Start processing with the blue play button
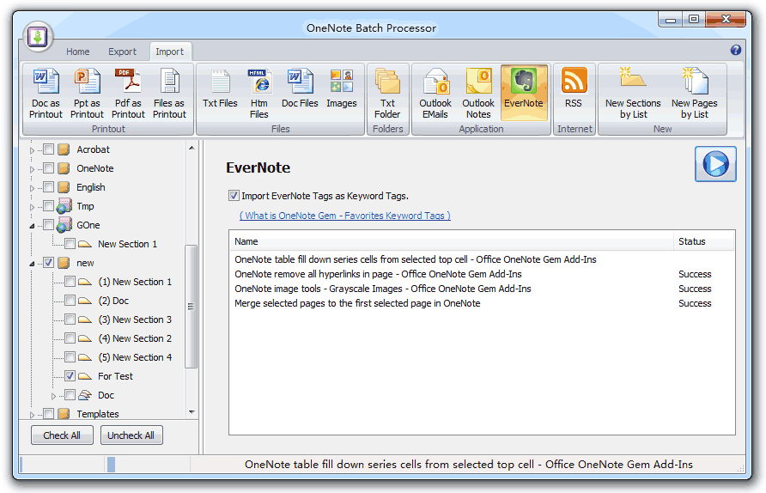The height and width of the screenshot is (493, 766). [x=715, y=164]
